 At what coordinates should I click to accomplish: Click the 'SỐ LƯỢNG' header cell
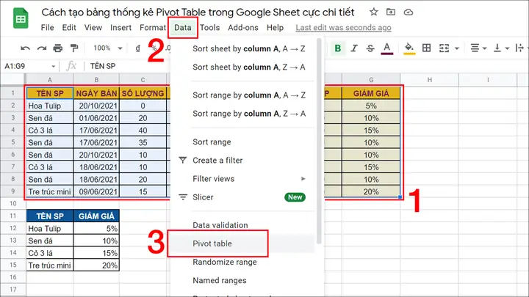point(143,93)
